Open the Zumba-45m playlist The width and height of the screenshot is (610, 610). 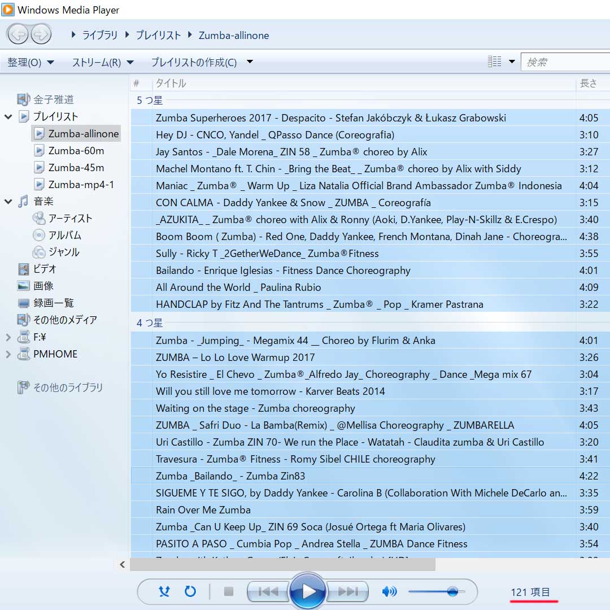(76, 167)
